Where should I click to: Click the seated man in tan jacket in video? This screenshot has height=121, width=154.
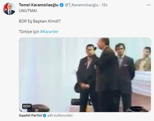(x=143, y=59)
